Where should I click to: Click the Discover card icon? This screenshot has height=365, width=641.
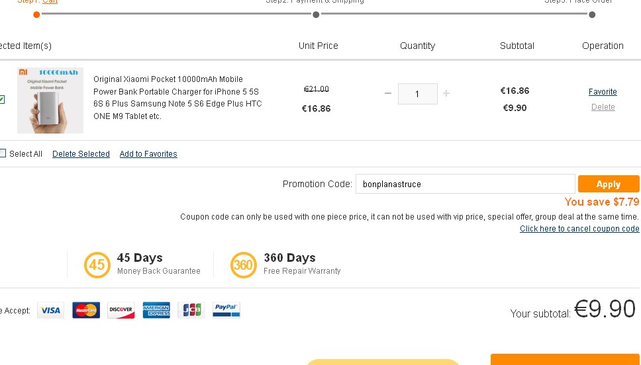(x=121, y=310)
